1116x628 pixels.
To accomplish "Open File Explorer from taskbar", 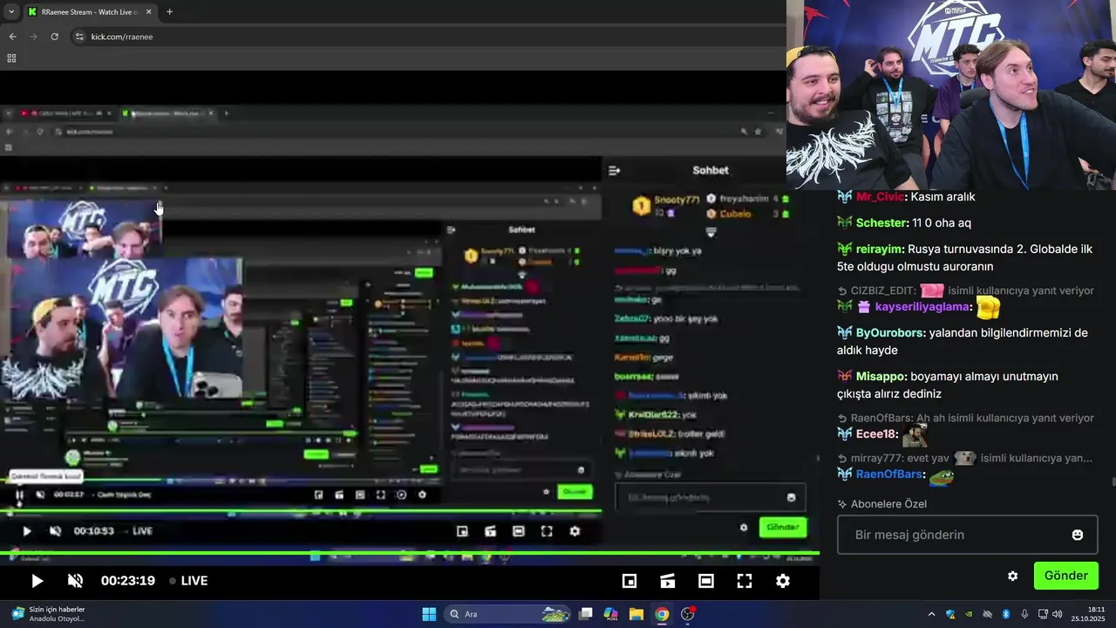I will tap(636, 614).
